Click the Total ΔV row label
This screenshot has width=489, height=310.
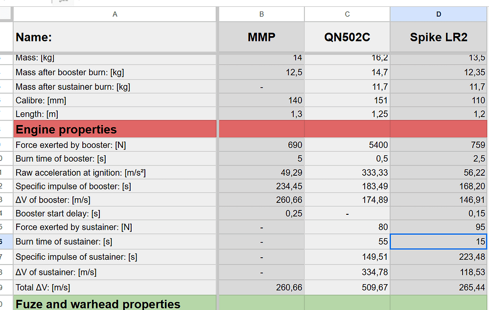[x=115, y=288]
